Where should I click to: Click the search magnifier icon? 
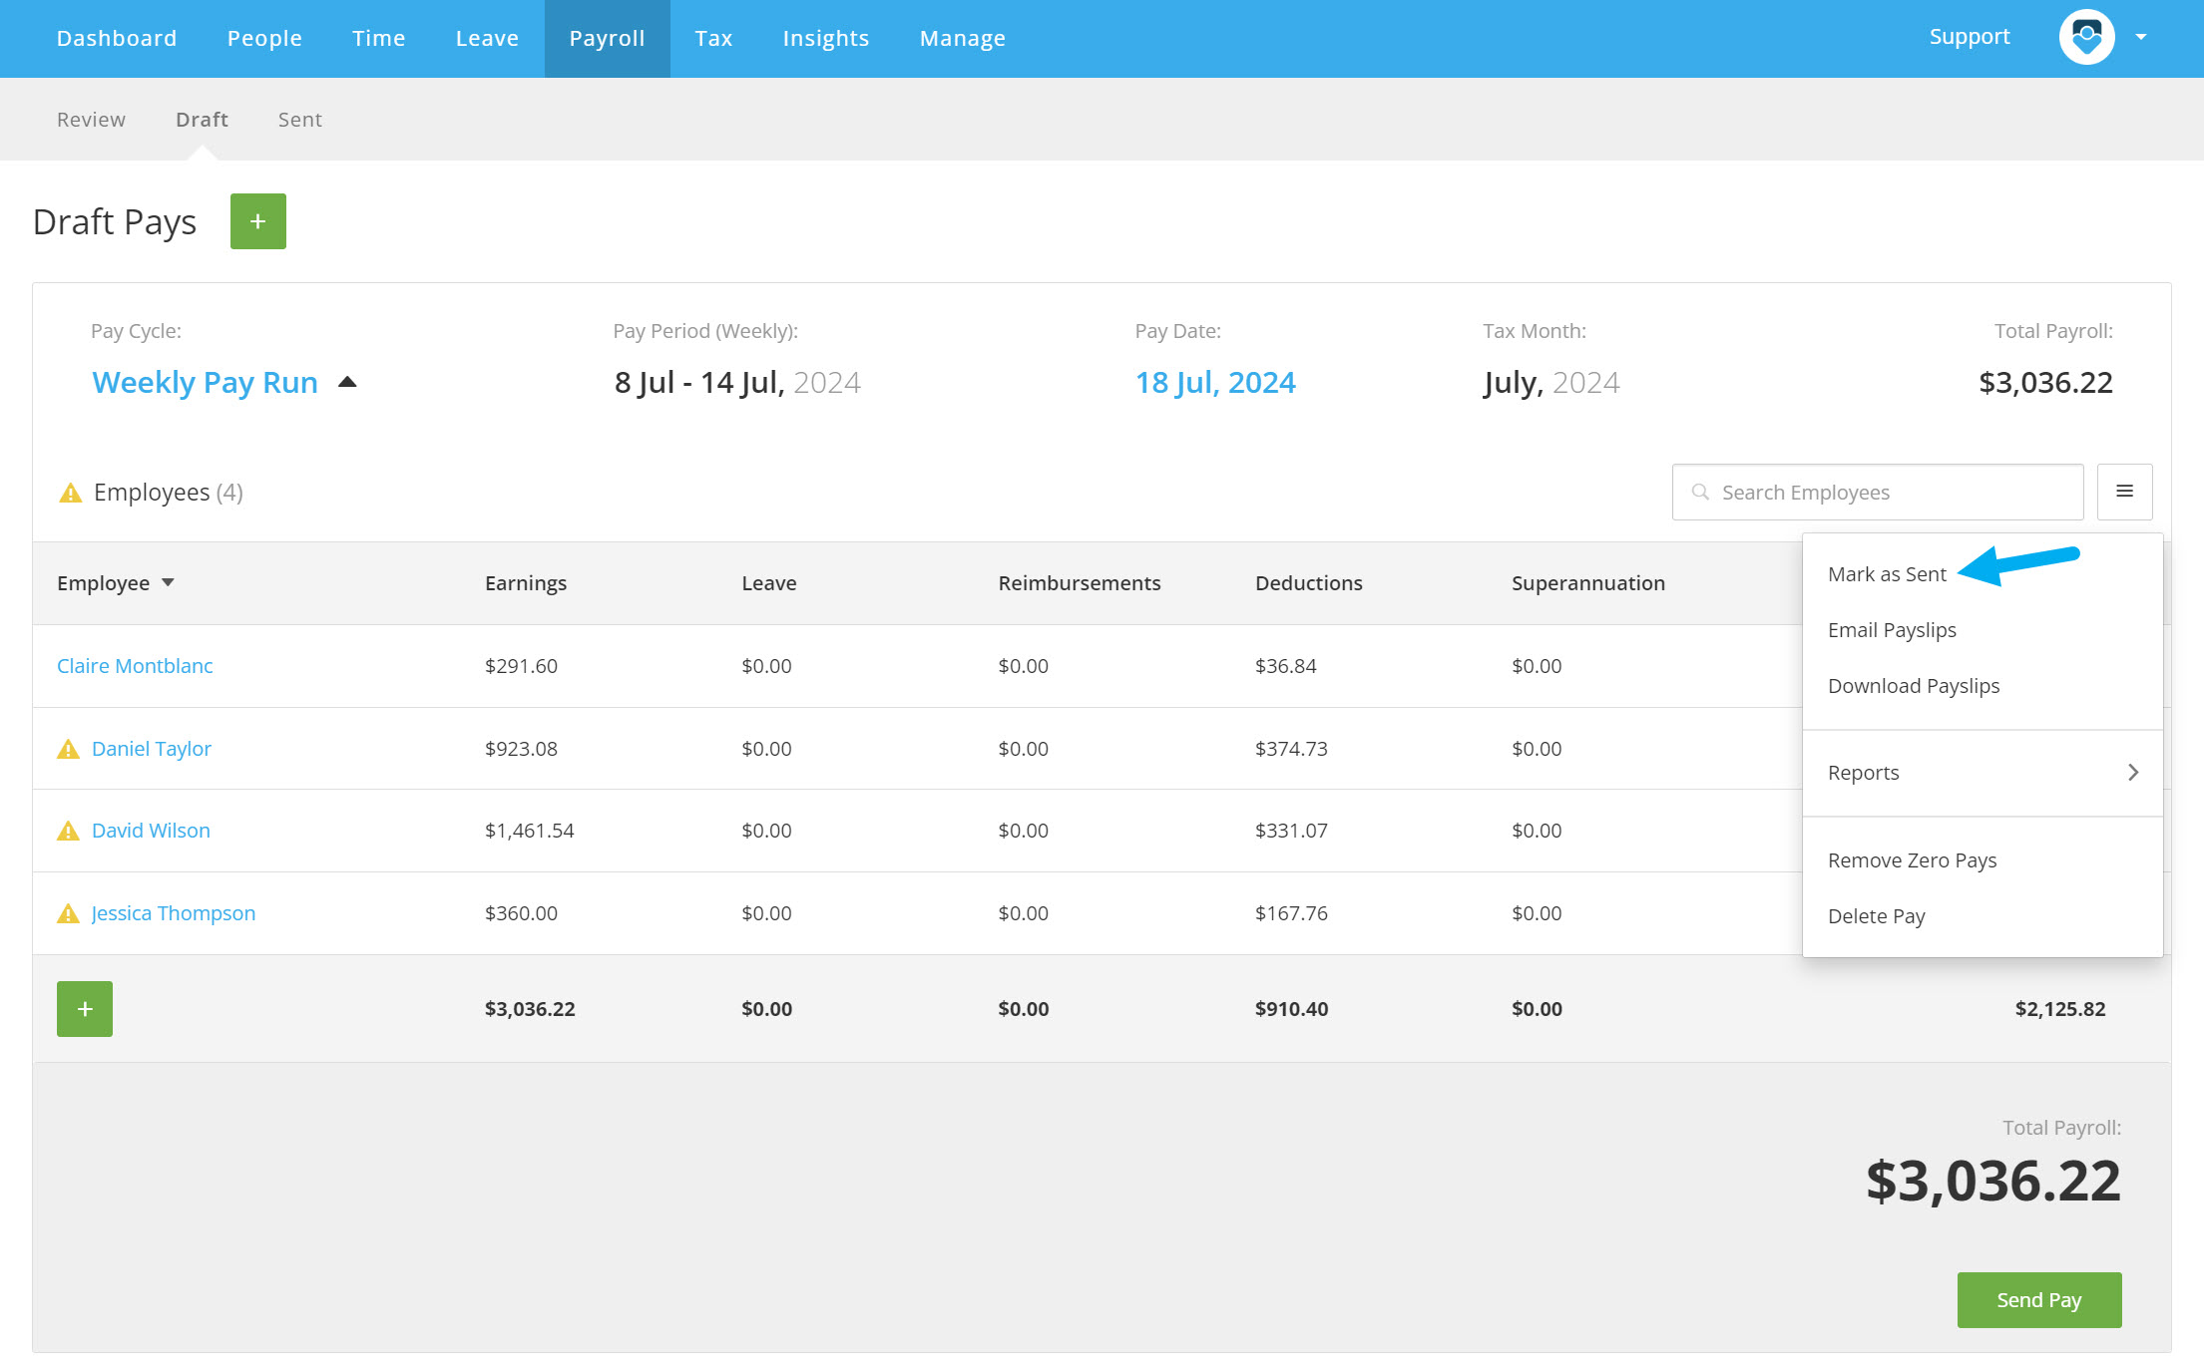click(x=1700, y=492)
